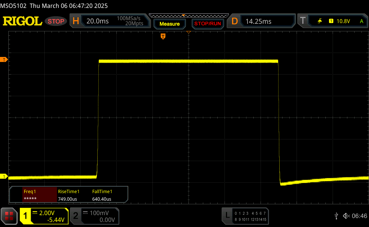Click the red STOP status indicator
This screenshot has height=227, width=369.
coord(56,21)
